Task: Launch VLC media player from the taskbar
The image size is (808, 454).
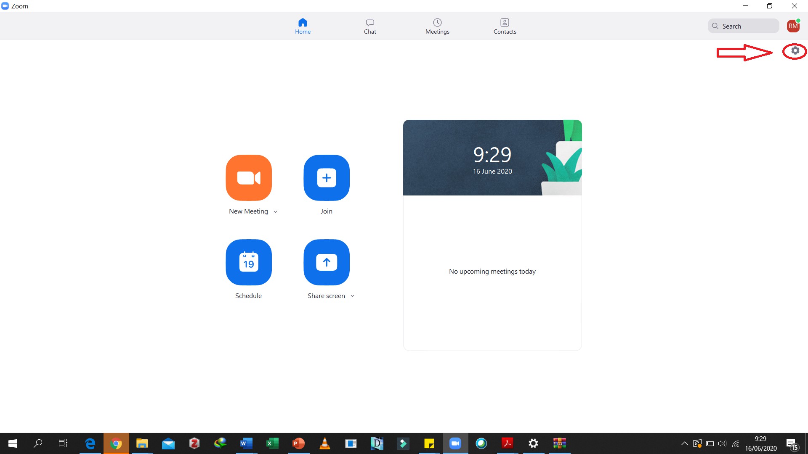Action: pyautogui.click(x=324, y=443)
